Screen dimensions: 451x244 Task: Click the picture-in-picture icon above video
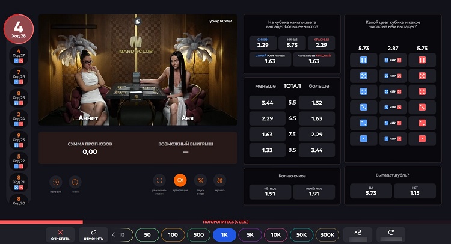138,22
